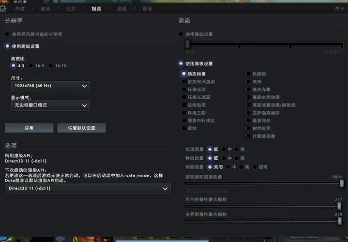Enable the 附加光照渲染 checkbox
Viewport: 348px width, 242px height.
coord(184,81)
